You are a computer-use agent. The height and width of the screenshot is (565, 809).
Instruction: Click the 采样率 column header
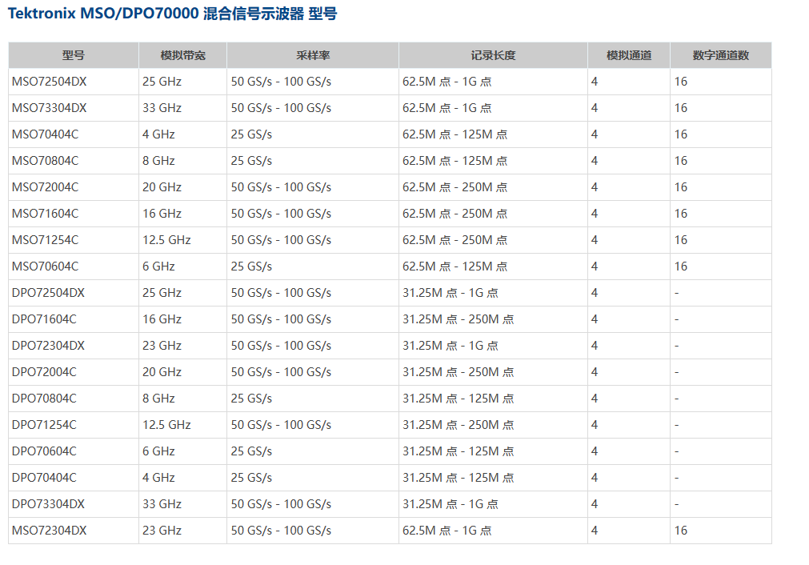point(313,55)
